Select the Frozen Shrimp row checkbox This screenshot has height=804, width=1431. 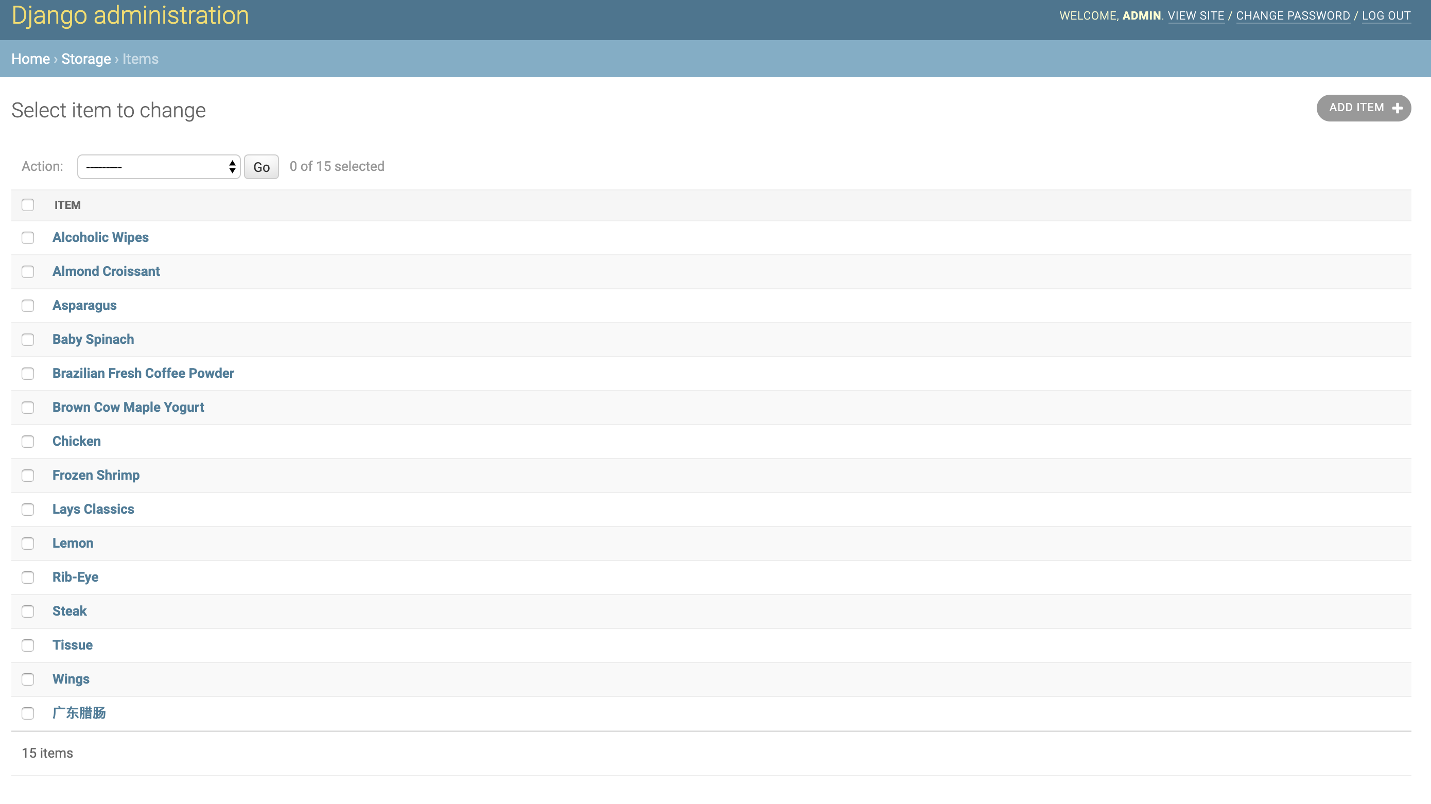[x=28, y=476]
